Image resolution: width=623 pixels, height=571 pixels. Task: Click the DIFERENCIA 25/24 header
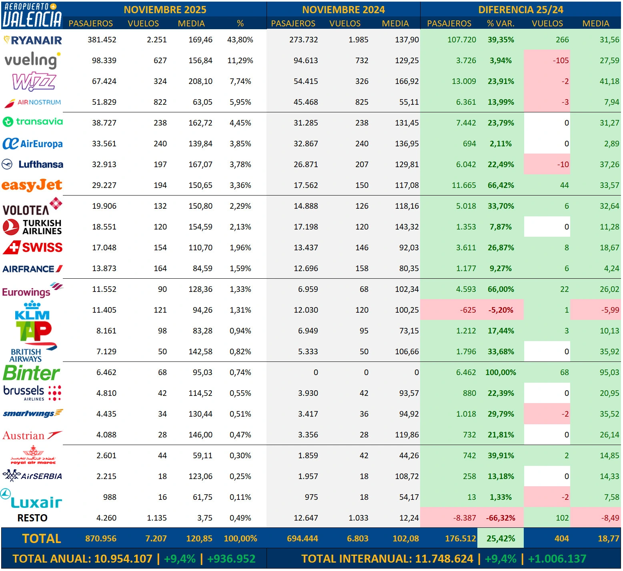(521, 10)
